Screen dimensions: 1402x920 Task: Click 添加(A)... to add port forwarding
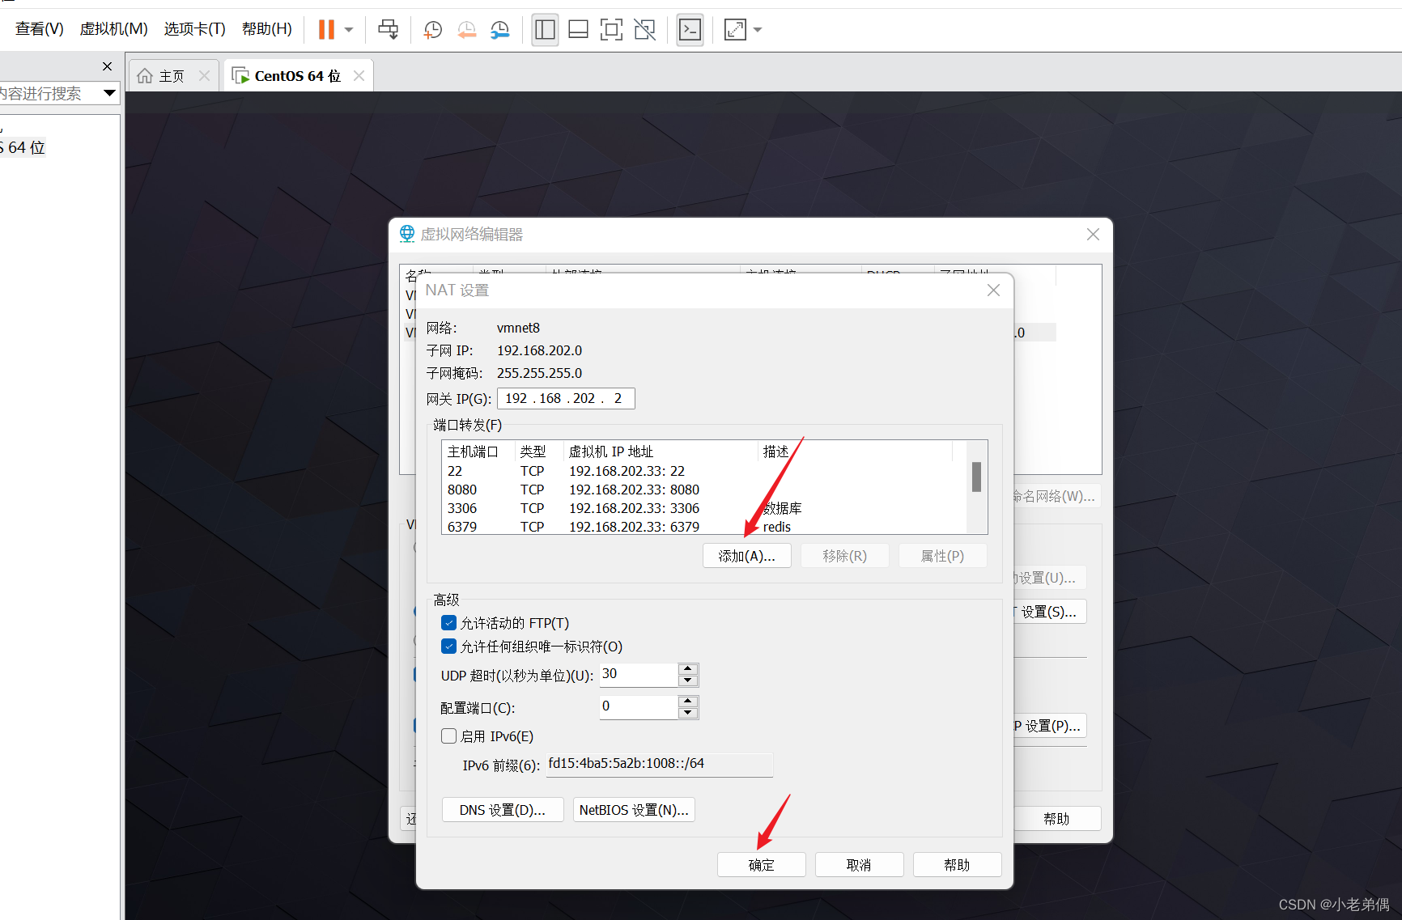(x=747, y=556)
